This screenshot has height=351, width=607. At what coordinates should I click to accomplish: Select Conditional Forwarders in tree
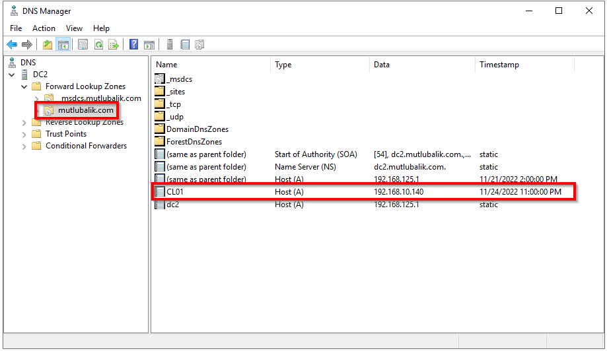(86, 146)
